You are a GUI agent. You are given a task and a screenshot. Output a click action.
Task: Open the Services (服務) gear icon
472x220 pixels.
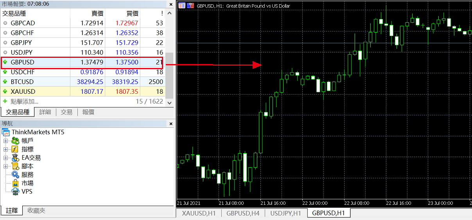[16, 175]
